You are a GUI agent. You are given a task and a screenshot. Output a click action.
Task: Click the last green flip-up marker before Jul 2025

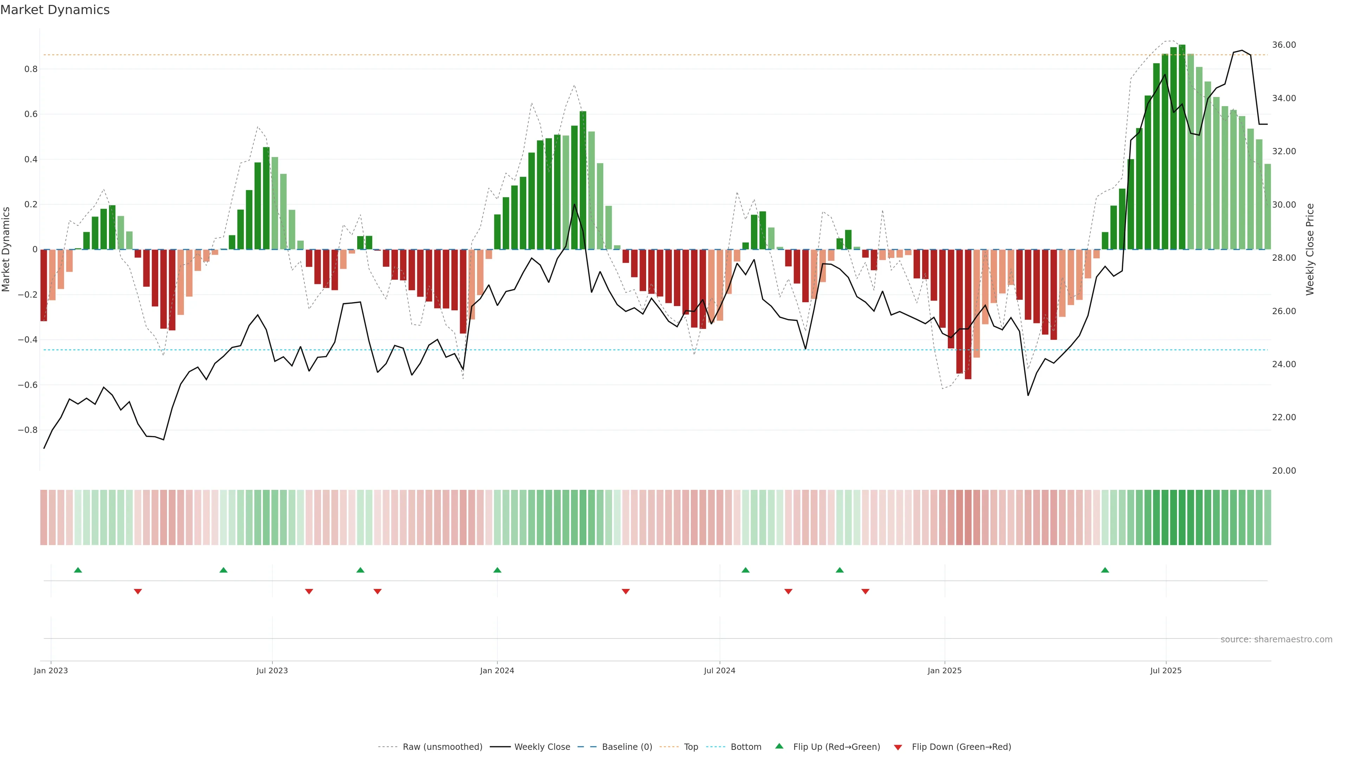1105,570
